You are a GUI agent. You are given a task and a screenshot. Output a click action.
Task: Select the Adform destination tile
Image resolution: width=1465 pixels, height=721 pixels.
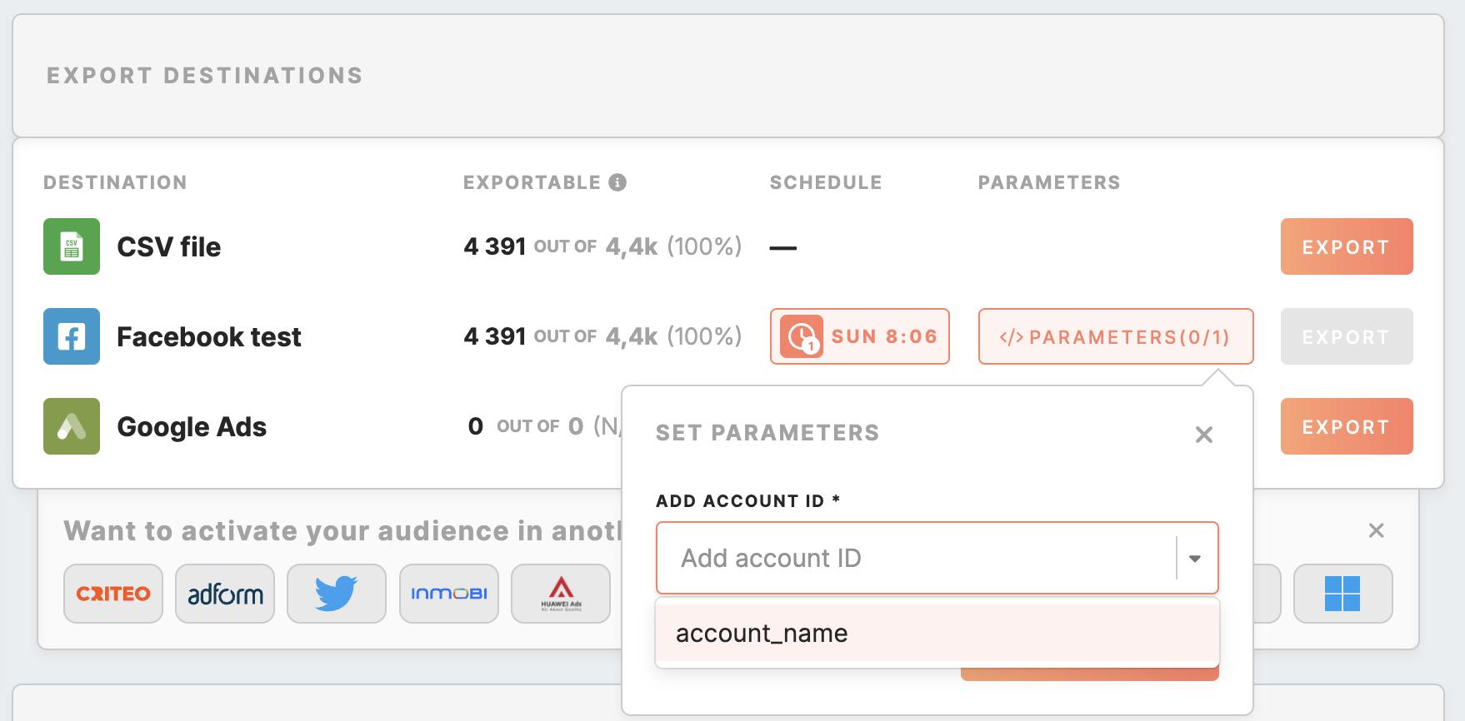coord(225,594)
